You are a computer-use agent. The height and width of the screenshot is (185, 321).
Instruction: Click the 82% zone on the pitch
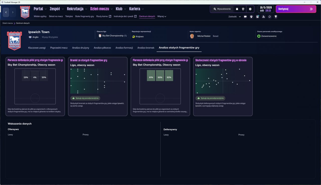tap(169, 75)
